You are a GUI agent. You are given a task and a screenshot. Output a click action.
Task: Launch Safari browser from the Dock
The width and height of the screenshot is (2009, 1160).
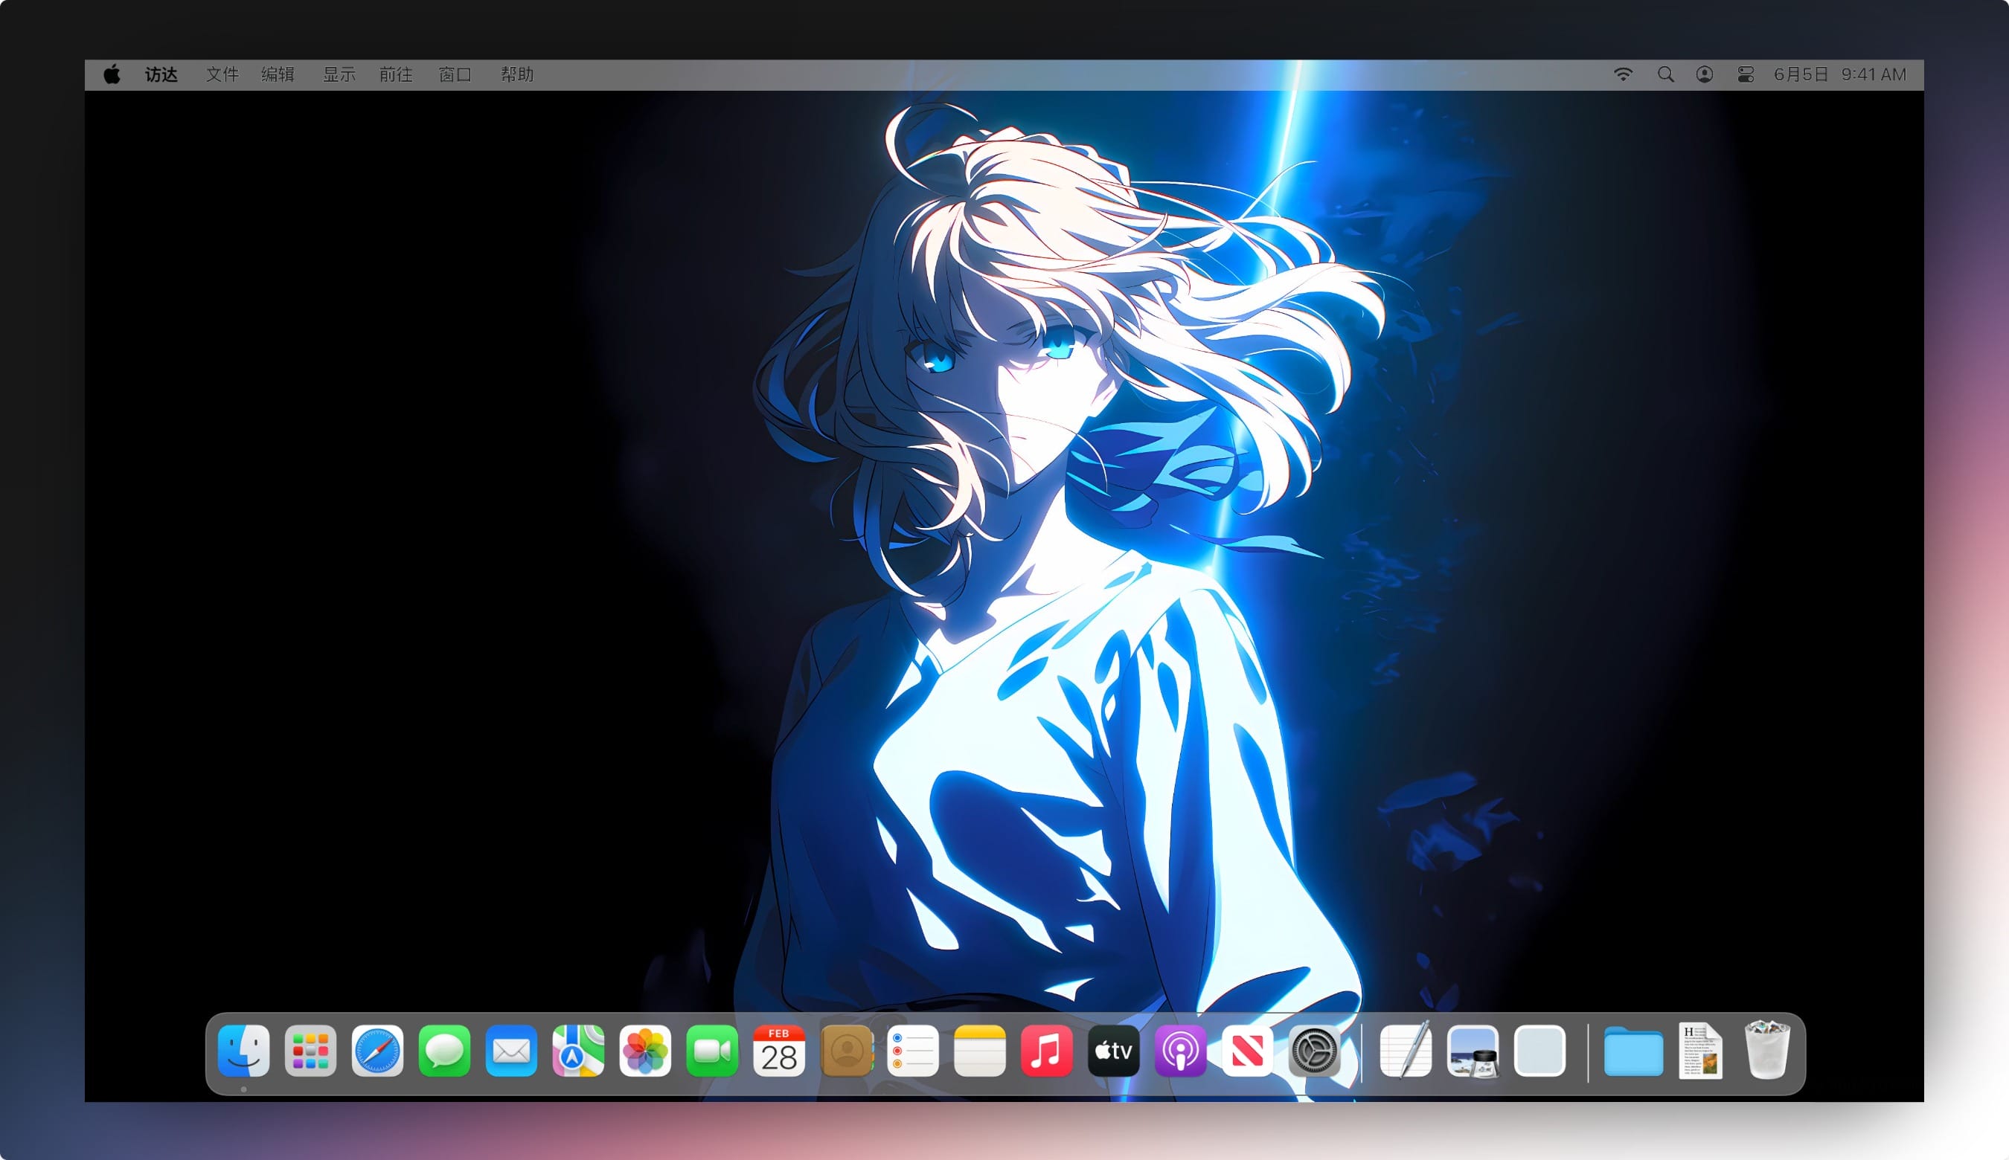click(x=377, y=1051)
